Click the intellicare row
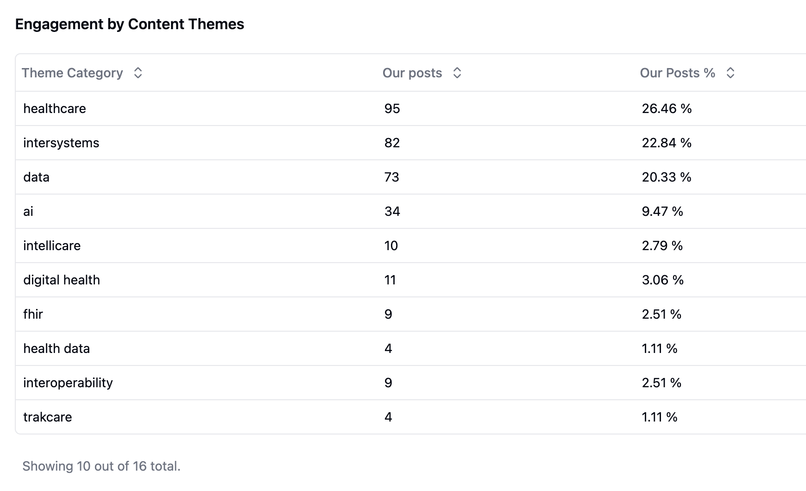Image resolution: width=806 pixels, height=491 pixels. [52, 245]
